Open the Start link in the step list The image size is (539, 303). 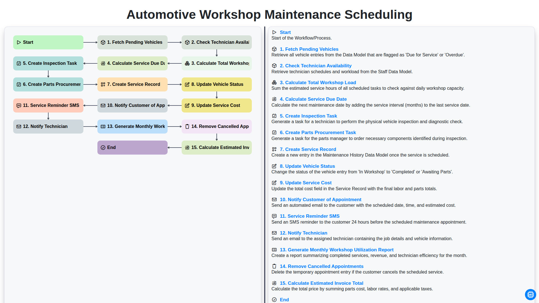pyautogui.click(x=285, y=32)
